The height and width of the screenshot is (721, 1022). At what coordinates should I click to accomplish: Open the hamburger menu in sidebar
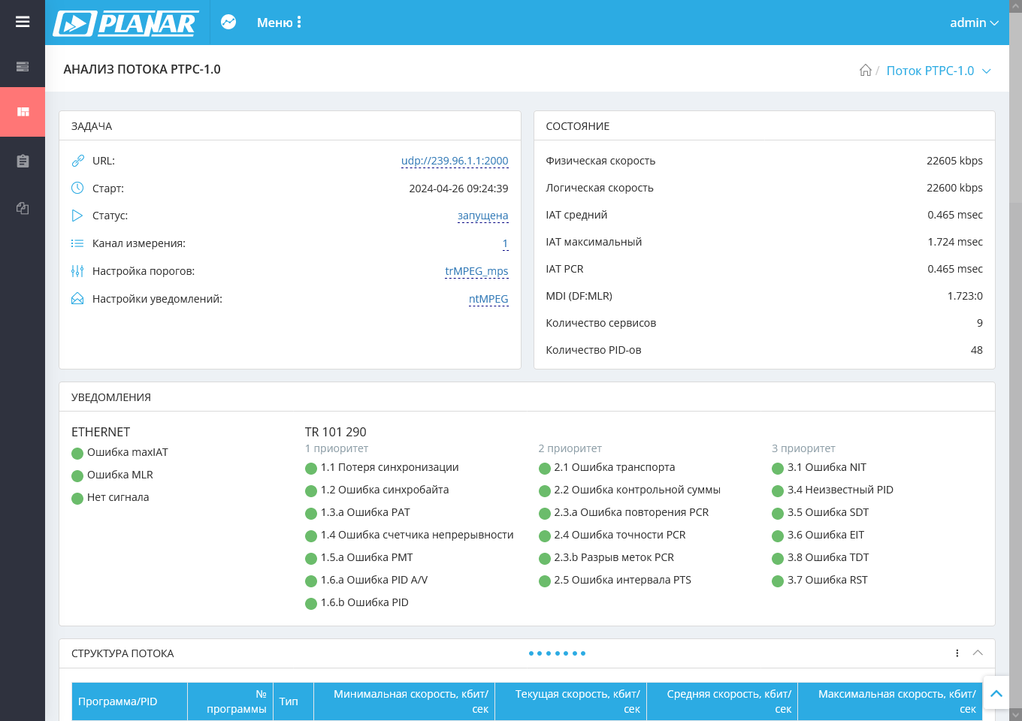pyautogui.click(x=23, y=22)
